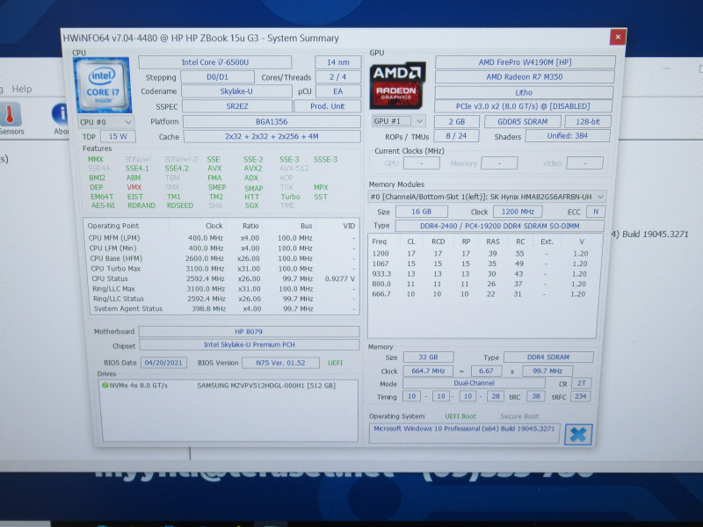Click the blue X button beside the Operating System field
Screen dimensions: 703x527
578,434
